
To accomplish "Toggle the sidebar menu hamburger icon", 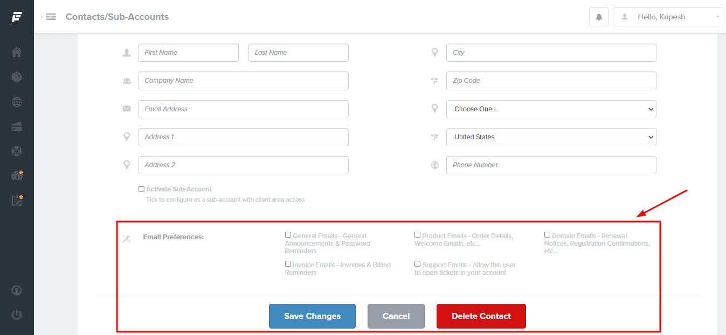I will point(51,17).
